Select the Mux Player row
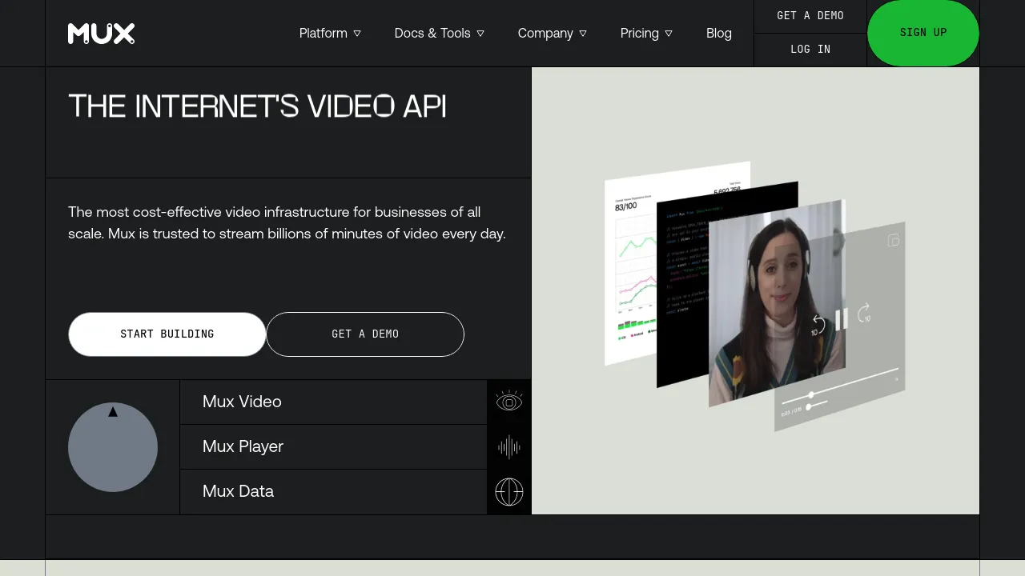This screenshot has height=576, width=1025. pos(333,446)
